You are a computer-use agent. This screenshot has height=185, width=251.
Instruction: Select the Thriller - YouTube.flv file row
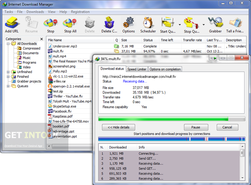click(70, 96)
